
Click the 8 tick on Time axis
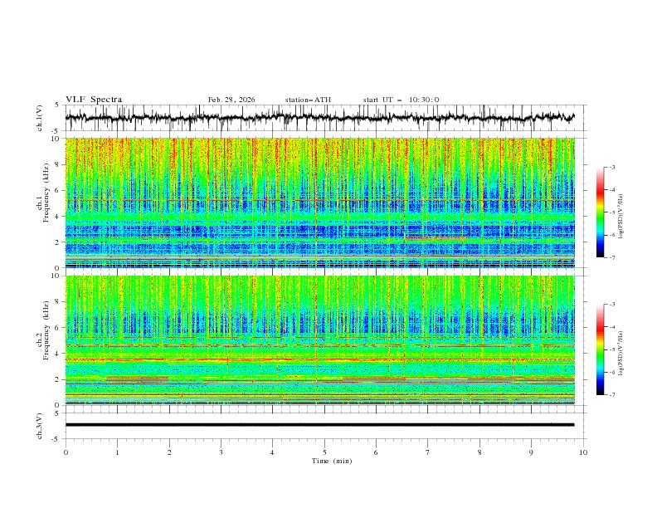click(x=479, y=452)
